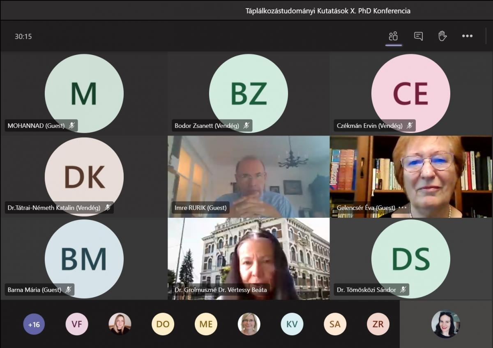
Task: Click the large BM avatar circle
Action: tap(84, 259)
